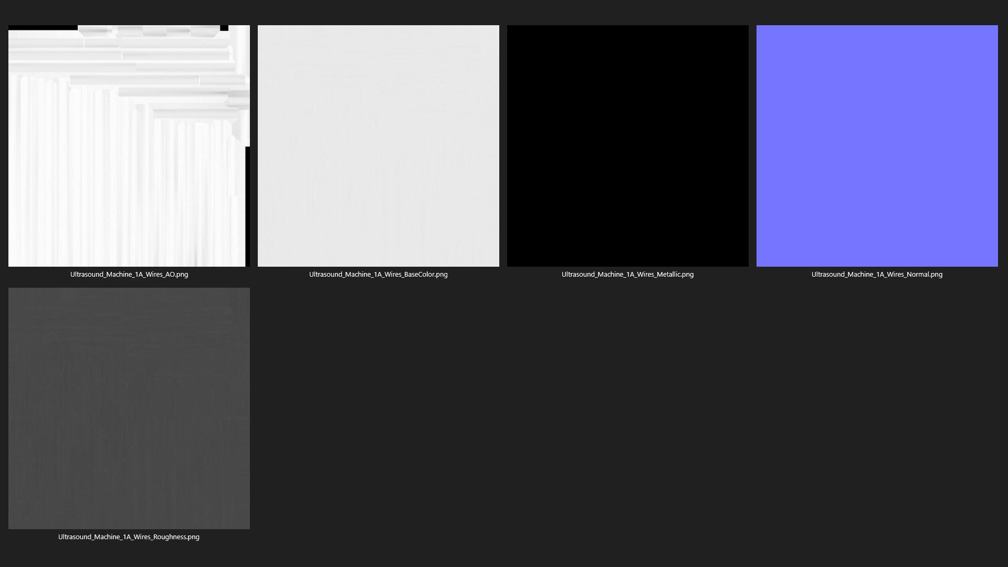Click empty dark margin above the Metallic thumbnail
1008x567 pixels.
[x=627, y=13]
